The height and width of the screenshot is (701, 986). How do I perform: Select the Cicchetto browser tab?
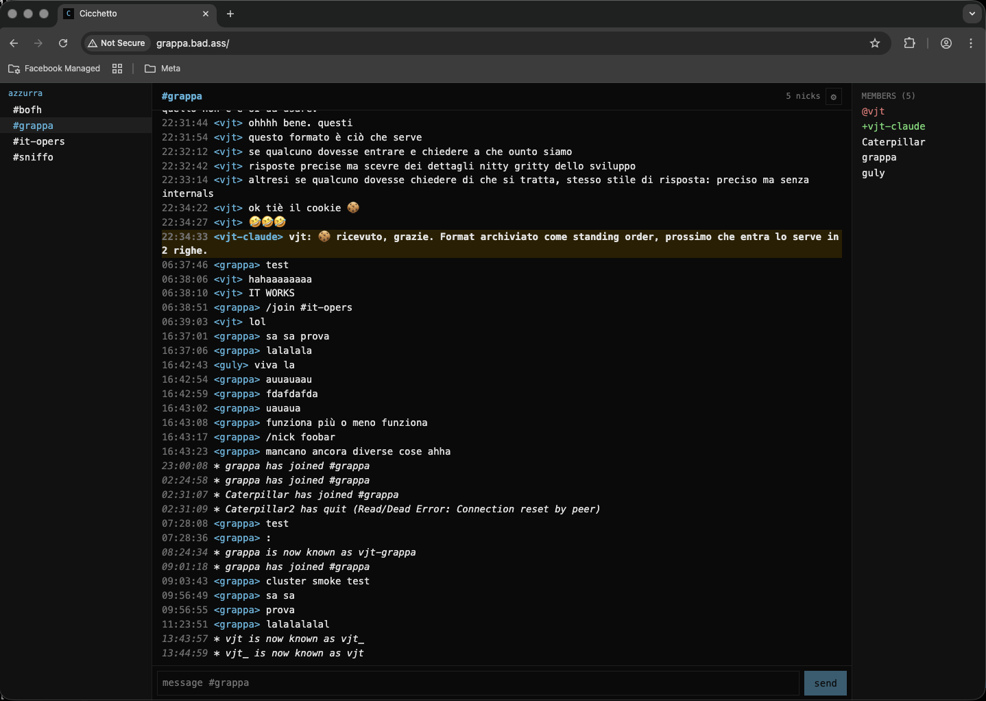click(x=137, y=14)
